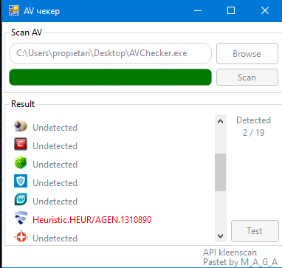
Task: Click Undetected text beside the Comodo icon
Action: [55, 146]
